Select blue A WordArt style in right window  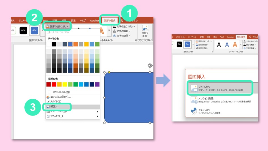pos(227,45)
